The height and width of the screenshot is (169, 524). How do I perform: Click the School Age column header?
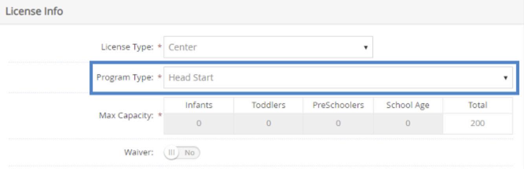(x=408, y=105)
